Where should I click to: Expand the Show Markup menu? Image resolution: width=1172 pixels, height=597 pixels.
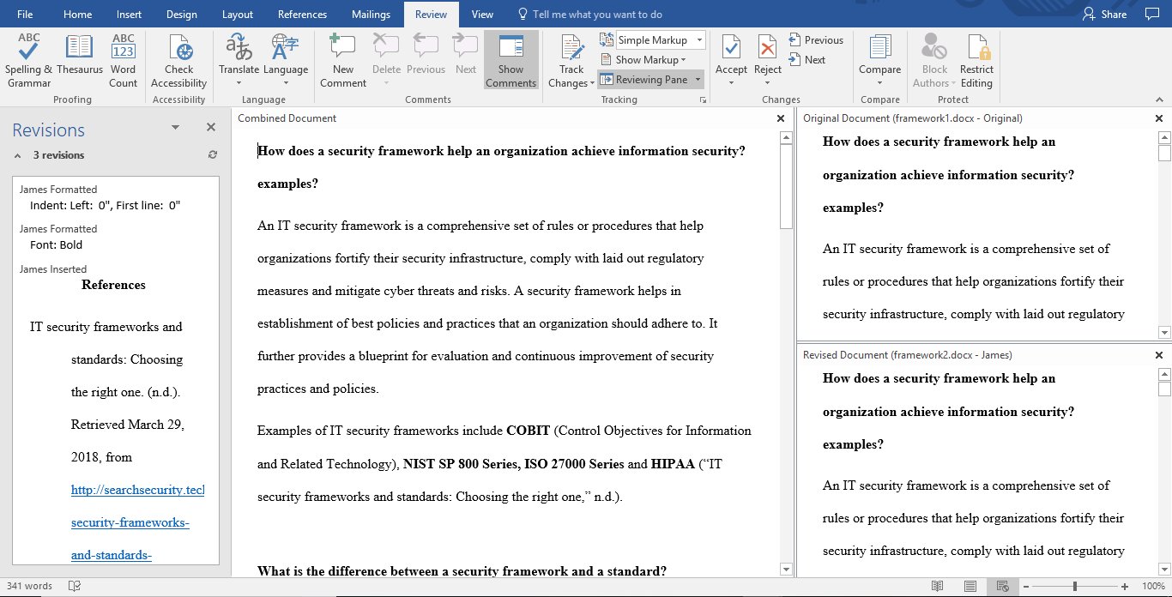point(646,59)
